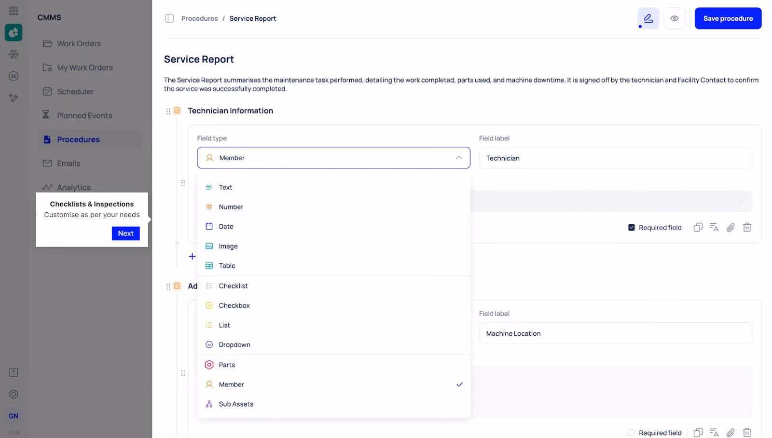Click the second section's drag handle

168,287
